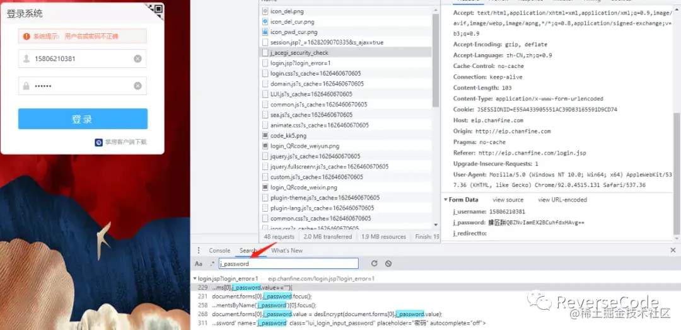
Task: Clear the search results
Action: (x=388, y=263)
